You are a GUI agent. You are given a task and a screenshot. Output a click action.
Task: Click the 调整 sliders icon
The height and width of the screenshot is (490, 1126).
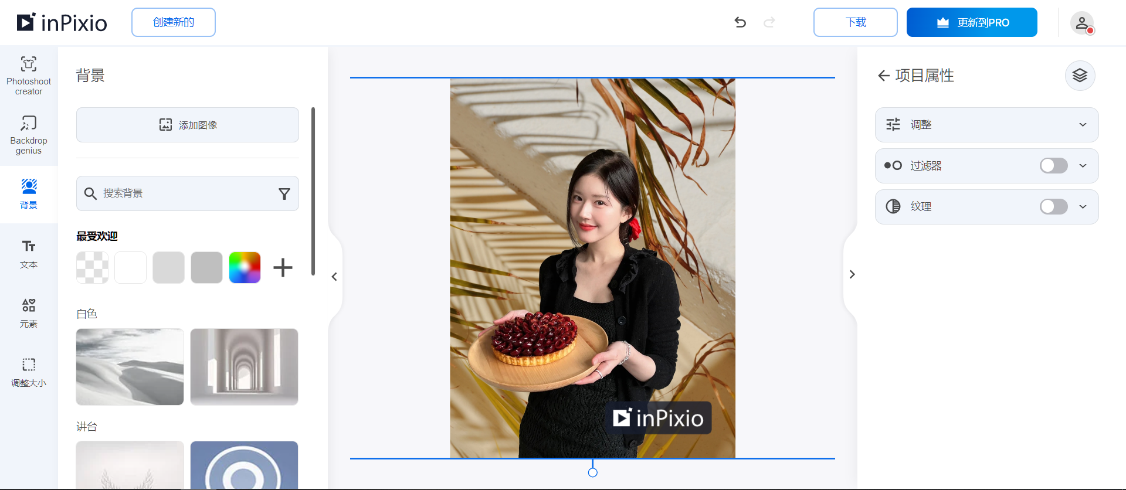(x=893, y=124)
